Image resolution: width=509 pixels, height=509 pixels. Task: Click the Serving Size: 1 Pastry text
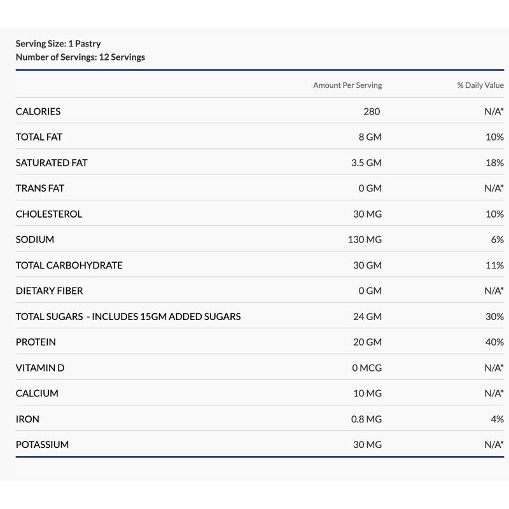(x=58, y=44)
